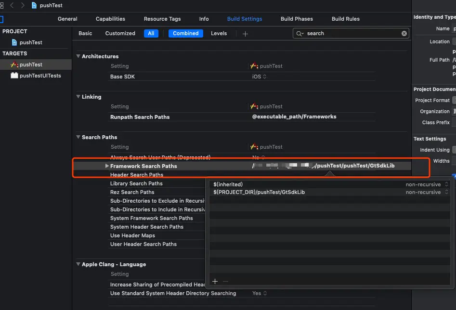Go forward with the right navigation arrow
Image resolution: width=456 pixels, height=310 pixels.
tap(23, 5)
